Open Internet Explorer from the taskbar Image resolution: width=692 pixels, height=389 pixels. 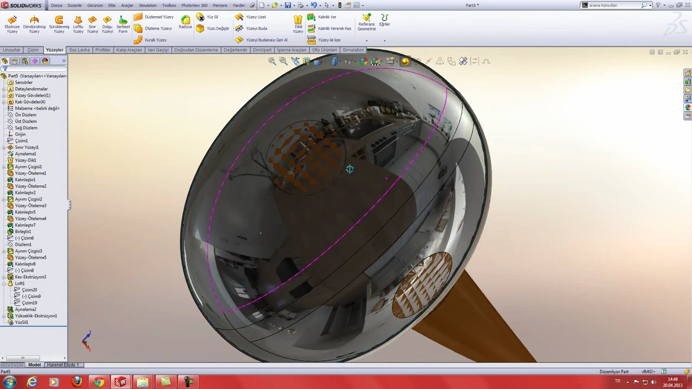(x=32, y=382)
